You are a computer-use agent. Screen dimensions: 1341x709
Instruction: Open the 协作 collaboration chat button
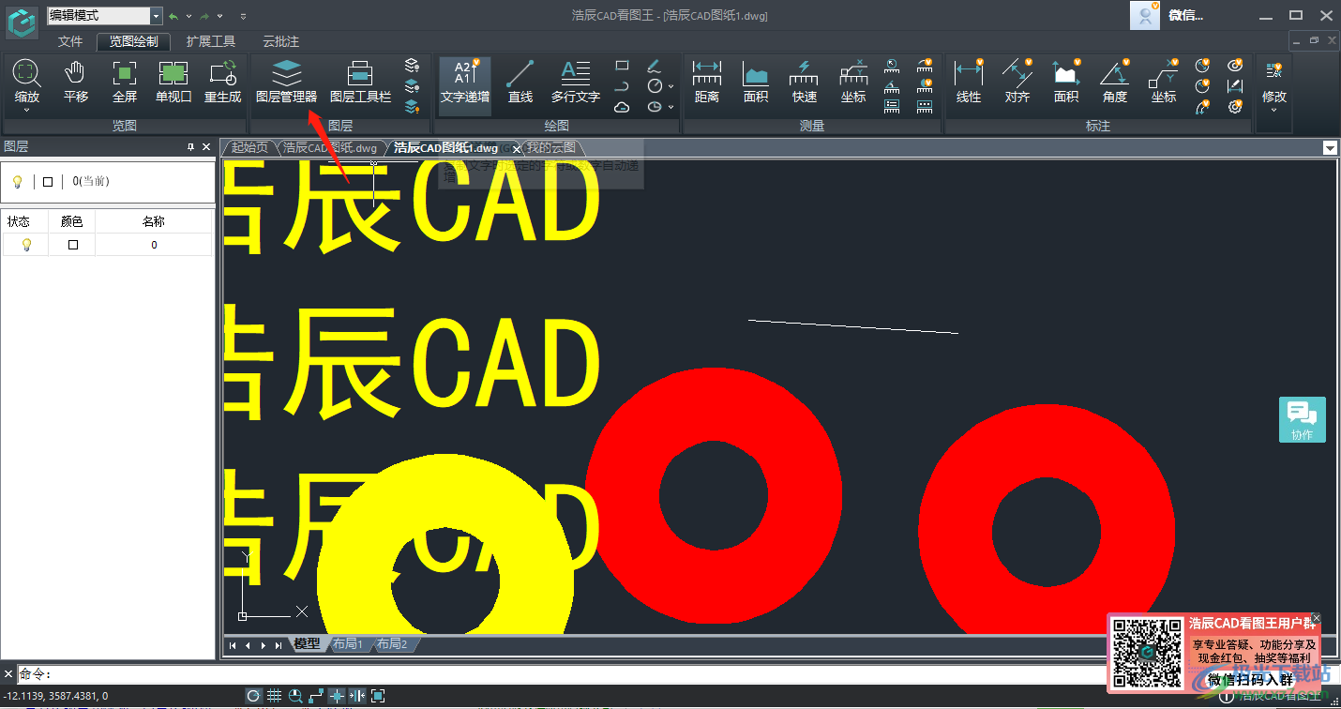pos(1303,419)
